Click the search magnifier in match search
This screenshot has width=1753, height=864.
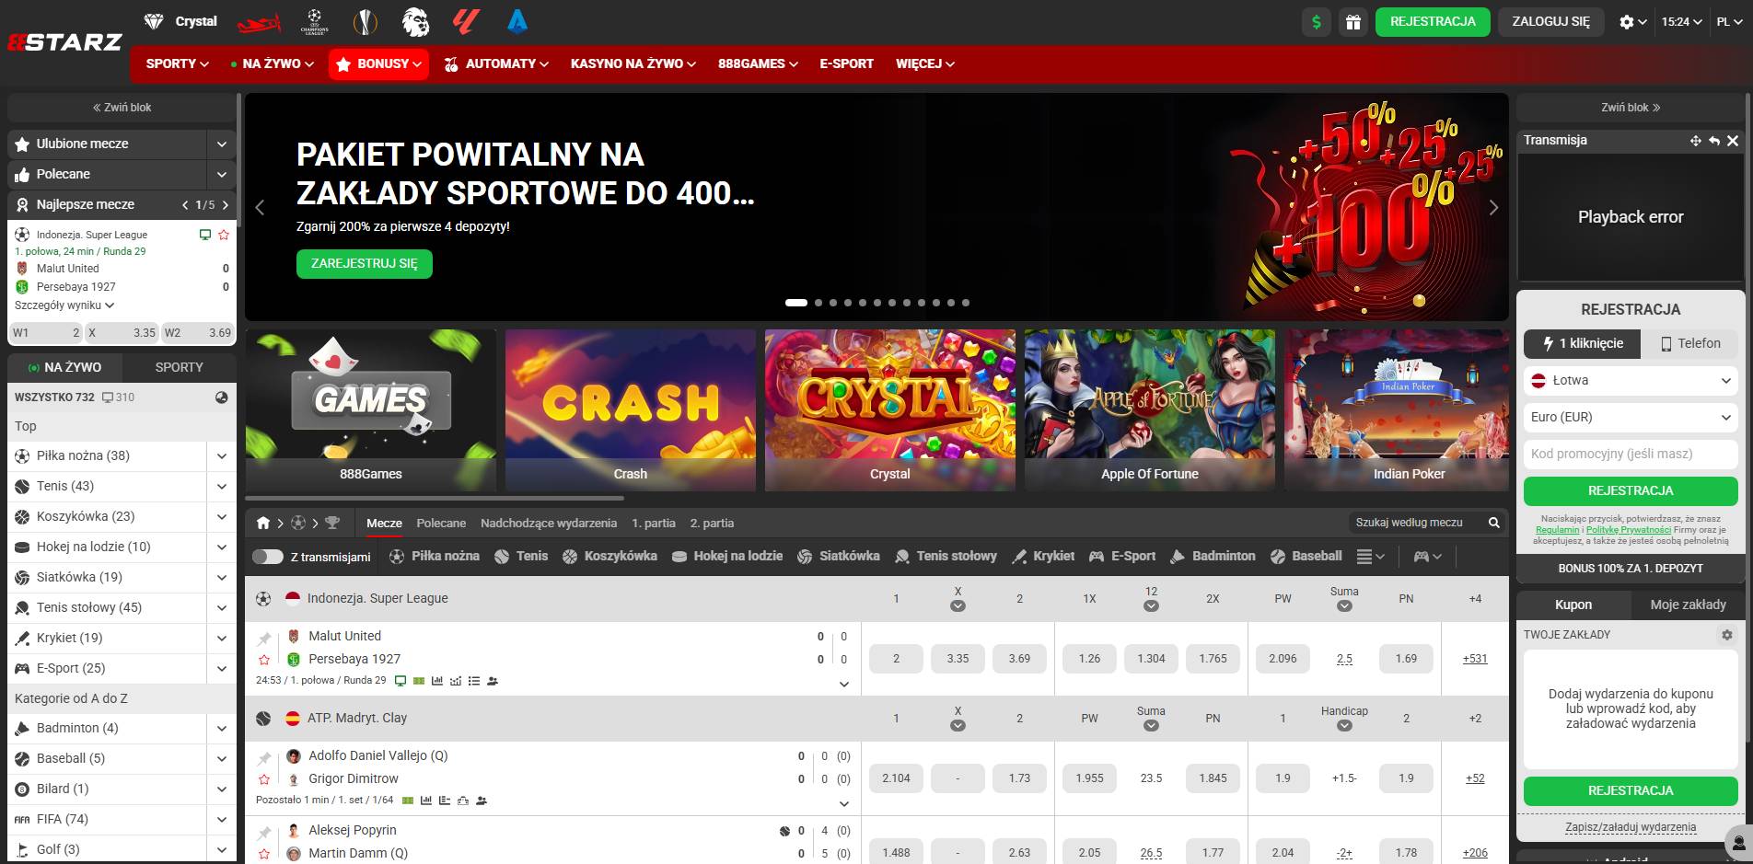[x=1494, y=523]
